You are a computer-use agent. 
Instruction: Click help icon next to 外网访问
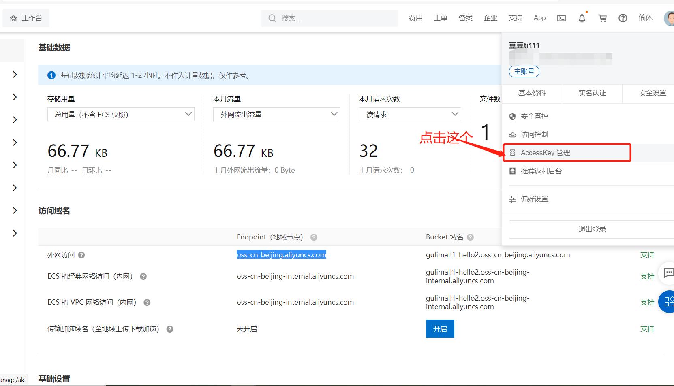[81, 255]
